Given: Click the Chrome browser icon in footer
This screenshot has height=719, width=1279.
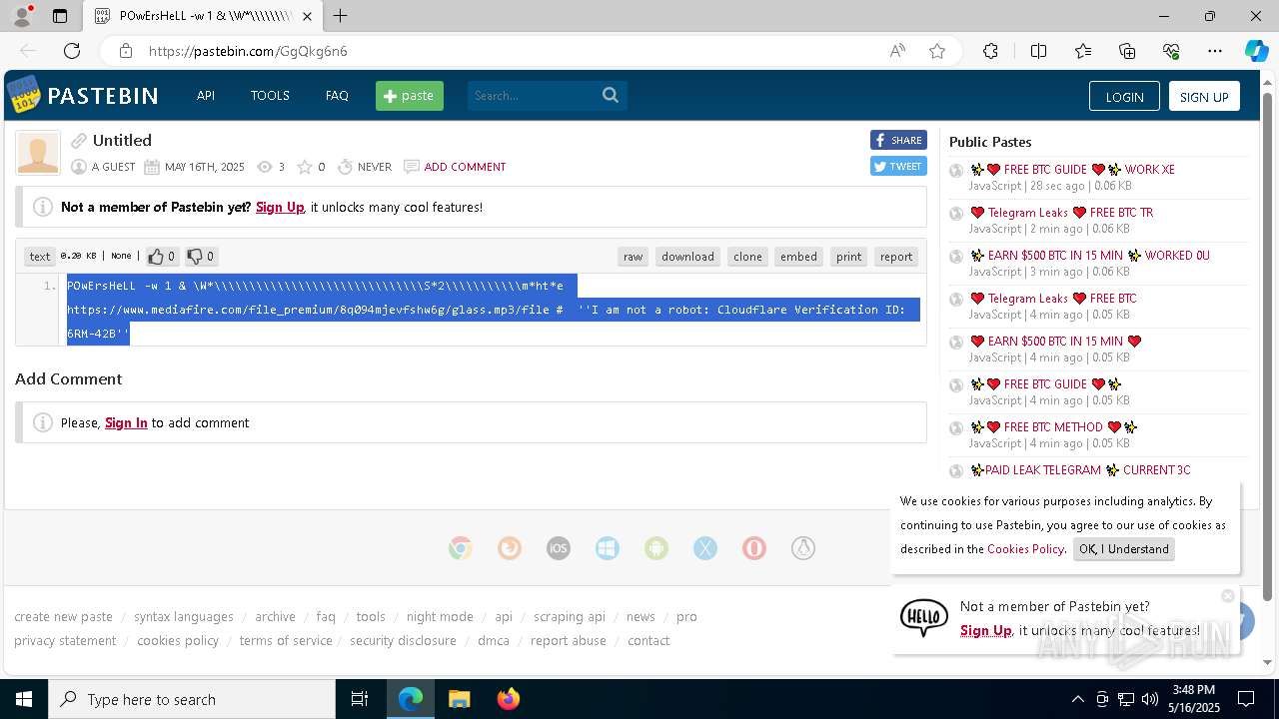Looking at the screenshot, I should coord(461,548).
